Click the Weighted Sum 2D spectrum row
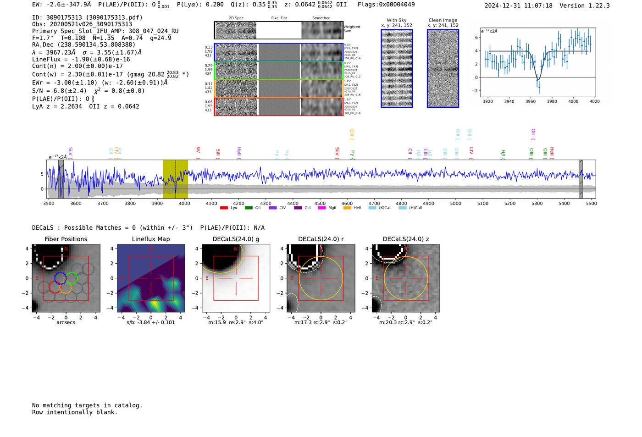 pyautogui.click(x=278, y=30)
